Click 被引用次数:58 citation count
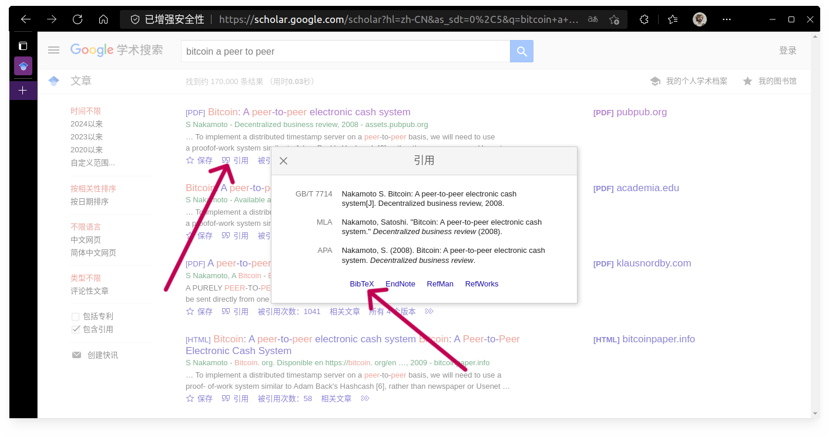 click(285, 399)
